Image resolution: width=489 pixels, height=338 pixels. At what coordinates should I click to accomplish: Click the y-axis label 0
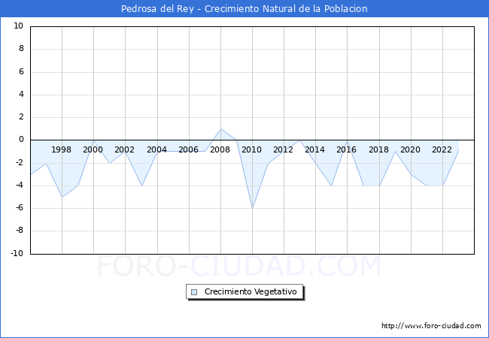[20, 140]
